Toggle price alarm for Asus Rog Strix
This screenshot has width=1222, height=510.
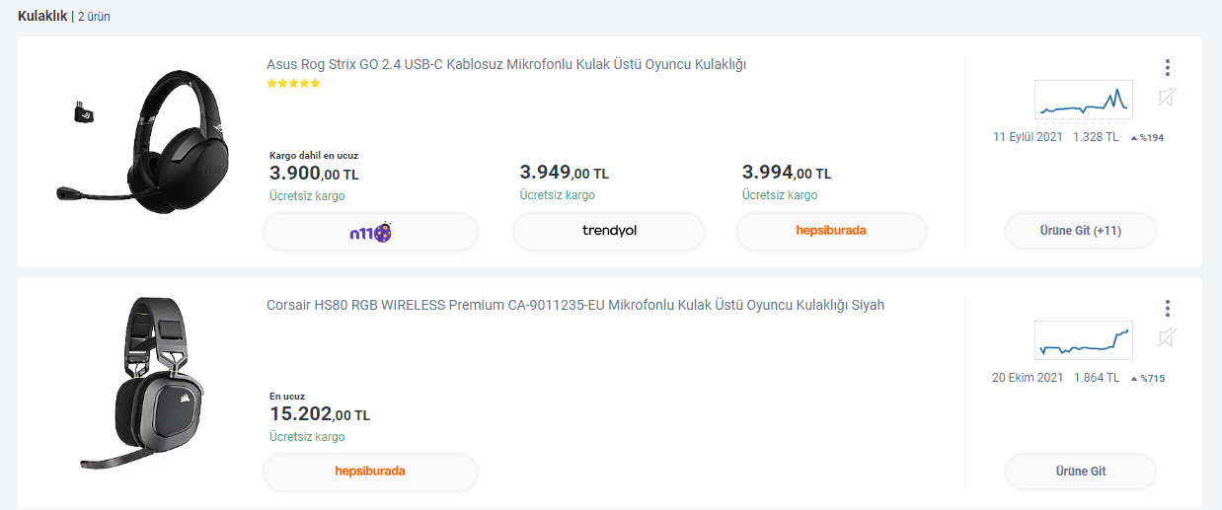1167,97
